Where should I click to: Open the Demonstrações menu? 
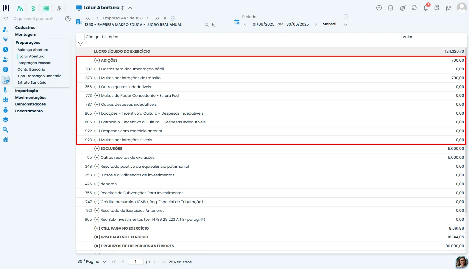(x=30, y=104)
